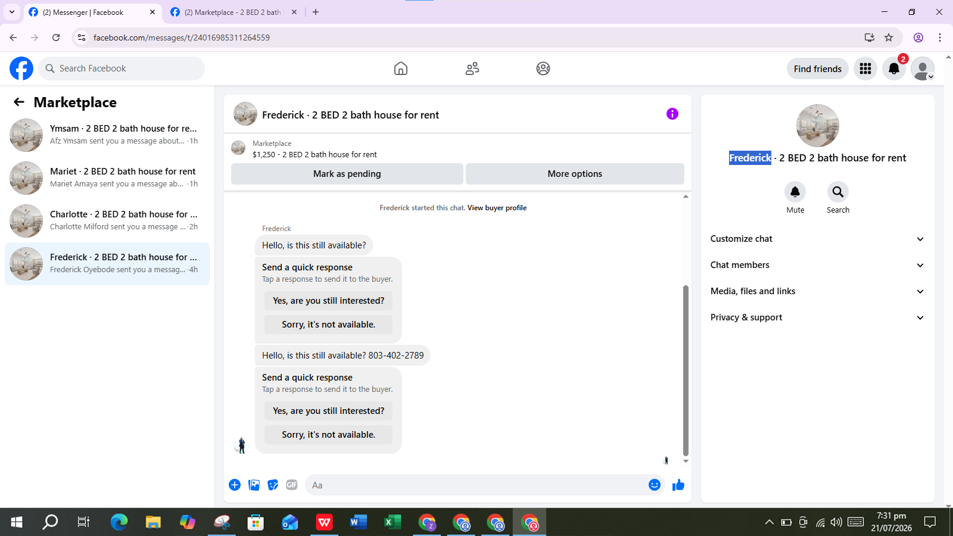
Task: Focus the Search Facebook field
Action: point(122,68)
